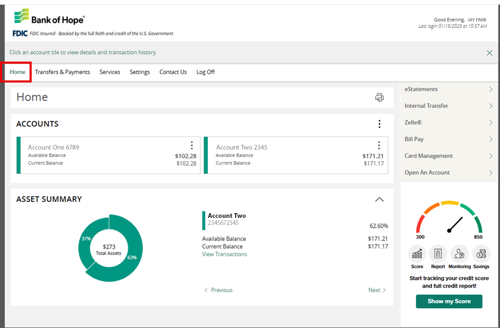This screenshot has width=500, height=328.
Task: Expand the eStatements quick link arrow
Action: [x=491, y=89]
